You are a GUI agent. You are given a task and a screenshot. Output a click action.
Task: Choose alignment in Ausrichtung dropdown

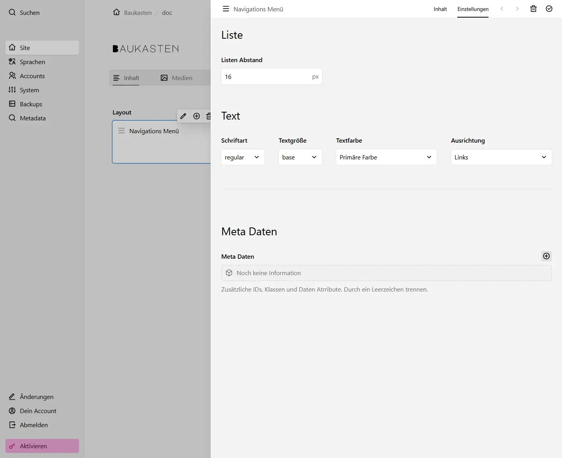coord(501,157)
